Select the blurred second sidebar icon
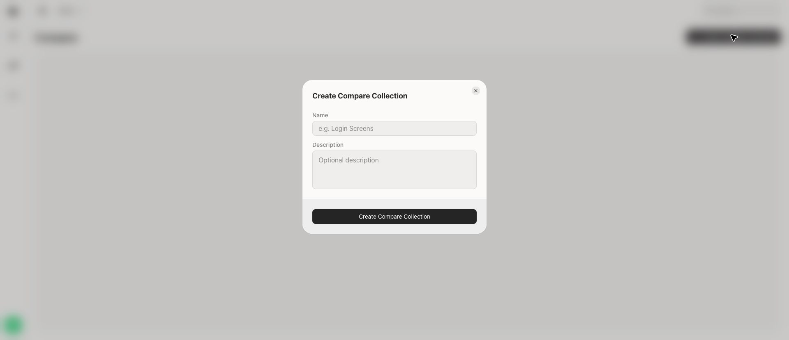 14,37
